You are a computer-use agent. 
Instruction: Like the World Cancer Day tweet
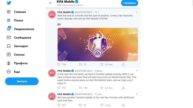[102, 88]
